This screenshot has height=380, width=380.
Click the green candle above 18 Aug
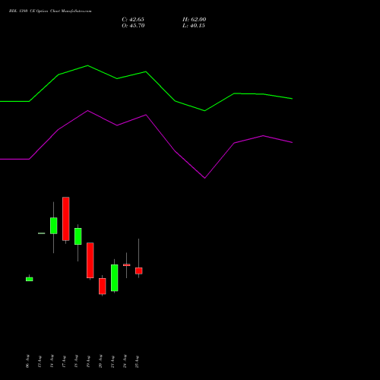pyautogui.click(x=78, y=236)
